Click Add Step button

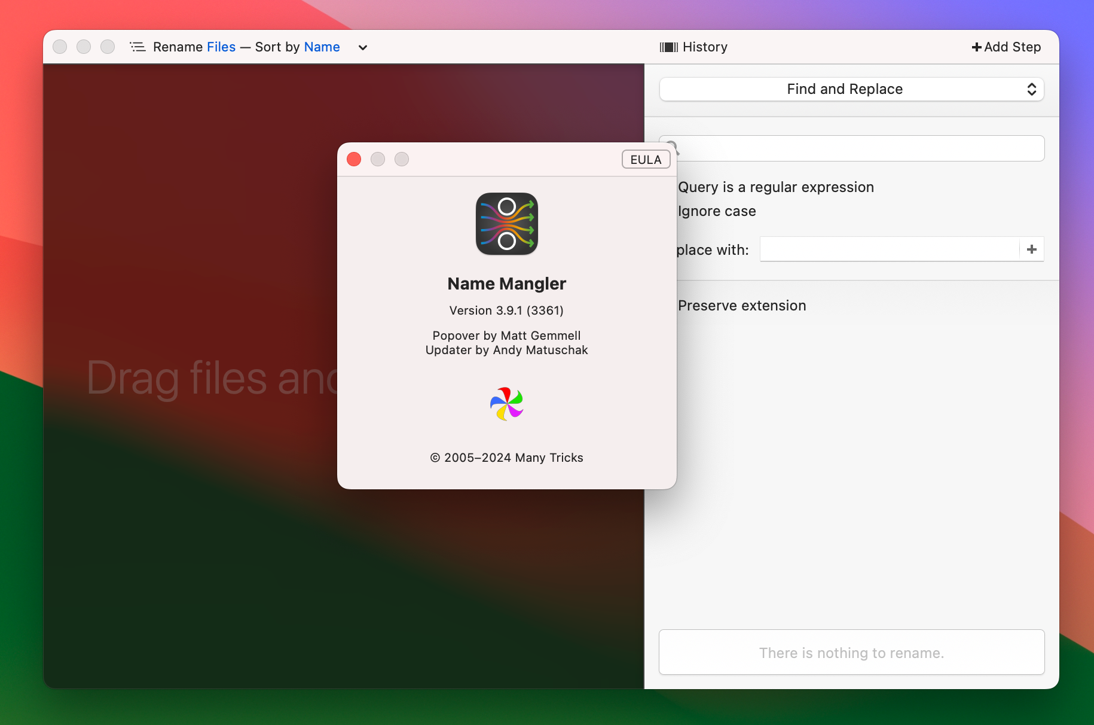pos(1006,47)
